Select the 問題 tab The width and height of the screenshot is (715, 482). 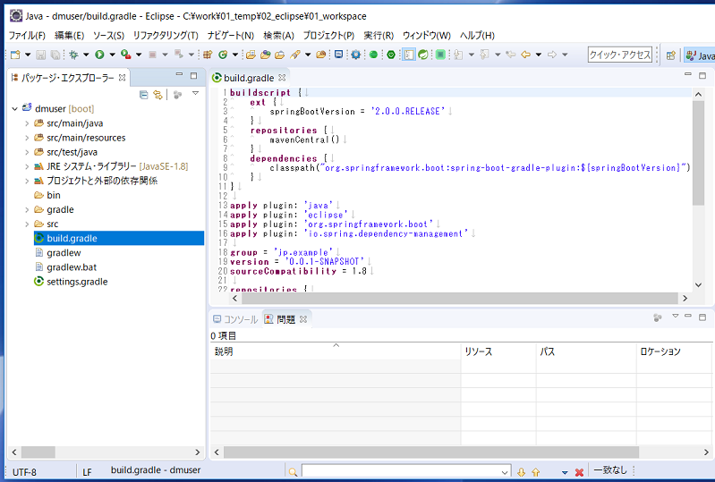285,319
